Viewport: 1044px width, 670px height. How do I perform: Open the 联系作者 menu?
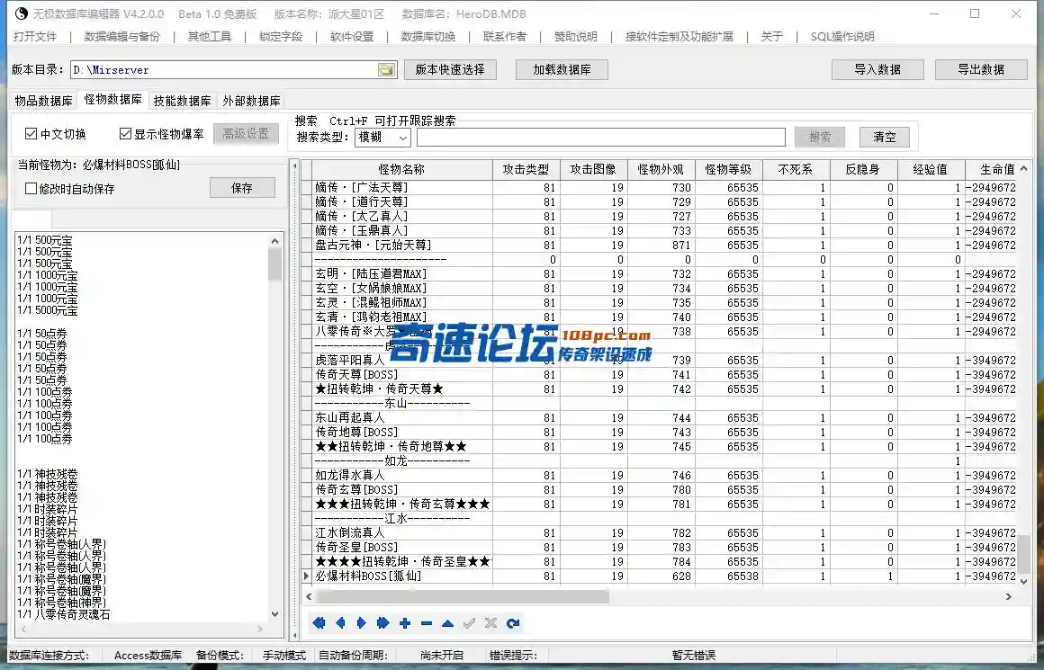click(x=505, y=37)
